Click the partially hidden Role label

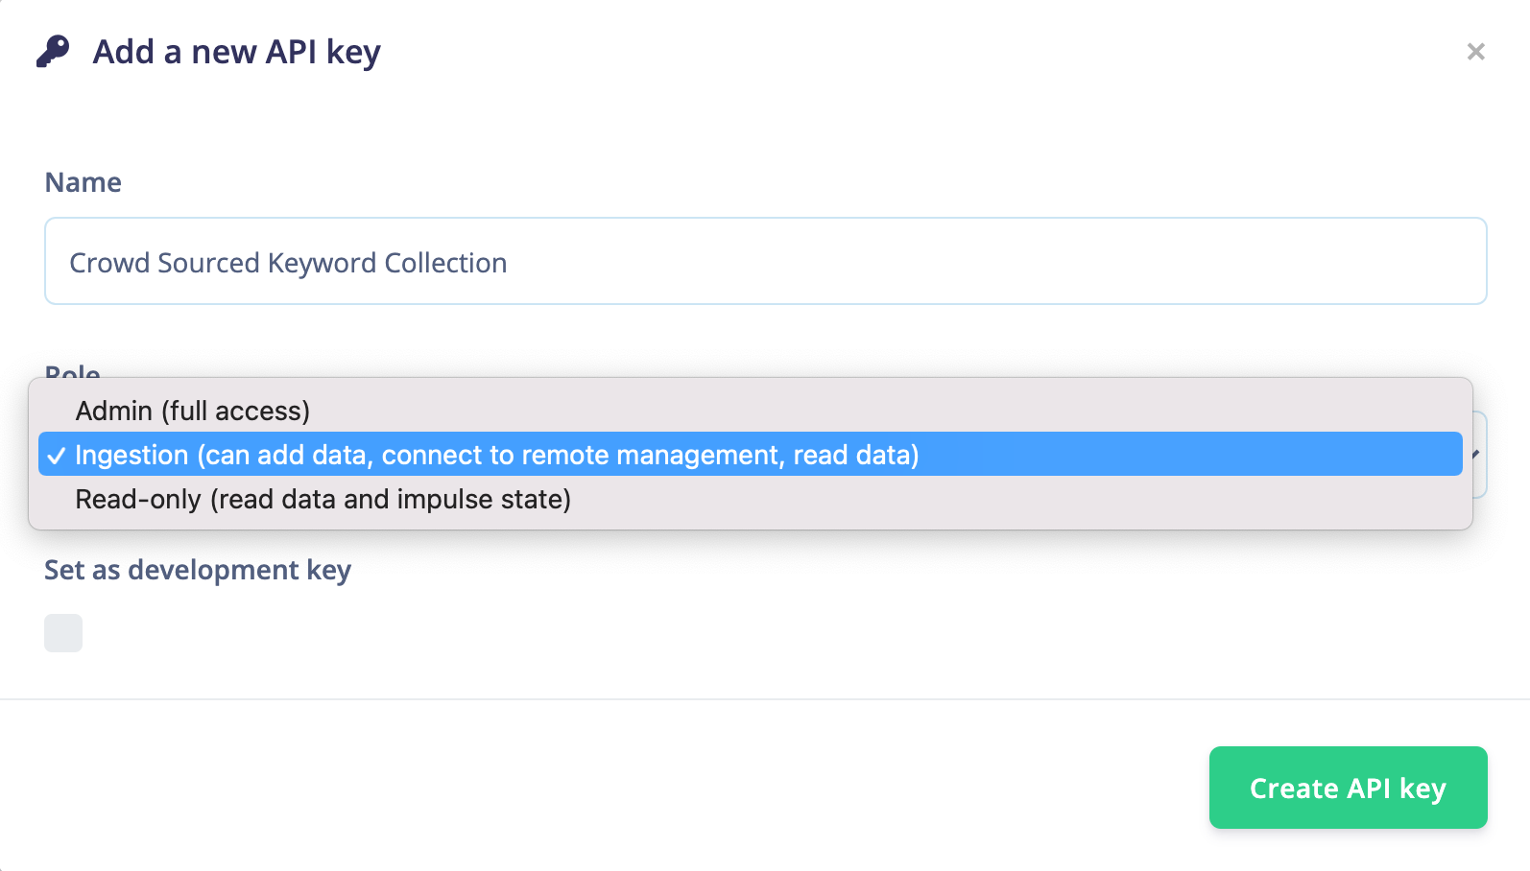point(72,371)
